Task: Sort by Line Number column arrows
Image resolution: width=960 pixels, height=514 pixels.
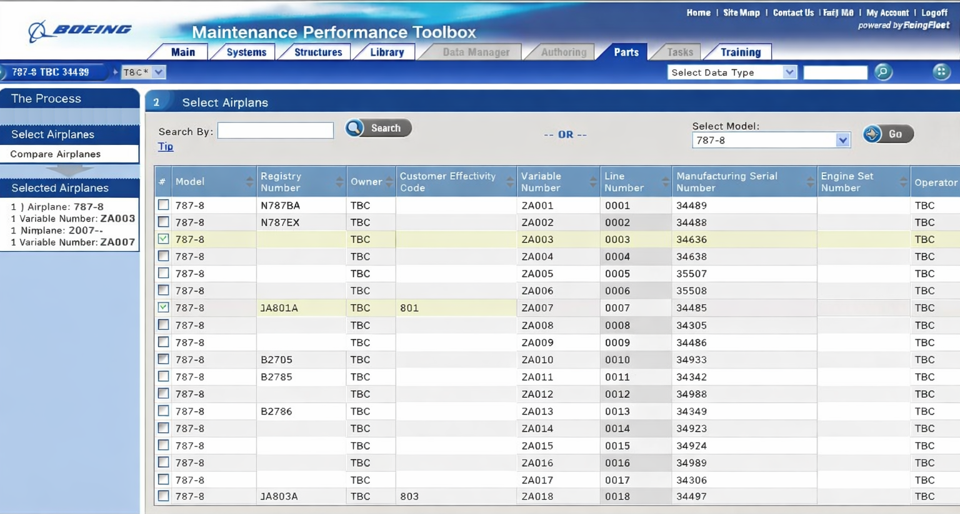Action: click(x=665, y=182)
